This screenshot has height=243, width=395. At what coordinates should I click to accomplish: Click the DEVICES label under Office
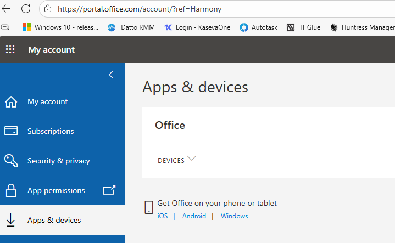(x=171, y=161)
